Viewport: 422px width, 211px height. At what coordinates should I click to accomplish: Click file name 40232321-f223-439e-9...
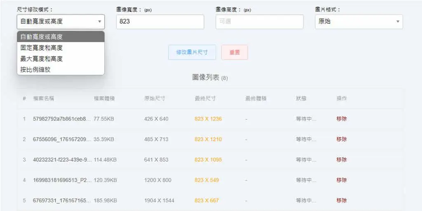pos(62,160)
